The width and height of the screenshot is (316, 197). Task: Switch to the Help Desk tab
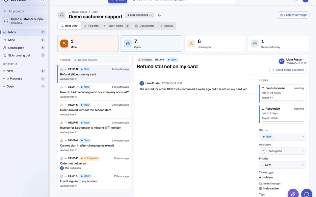pos(69,26)
